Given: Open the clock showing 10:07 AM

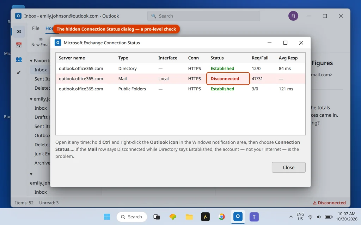Looking at the screenshot, I should point(347,217).
